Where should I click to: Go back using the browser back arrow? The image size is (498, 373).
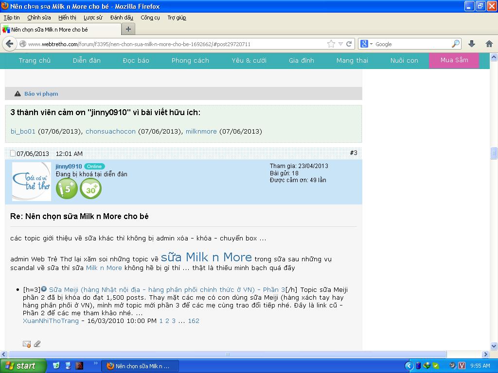tap(9, 44)
